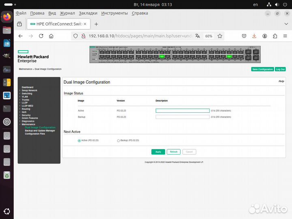Expand the LLDP menu section
The width and height of the screenshot is (292, 219).
pyautogui.click(x=25, y=103)
